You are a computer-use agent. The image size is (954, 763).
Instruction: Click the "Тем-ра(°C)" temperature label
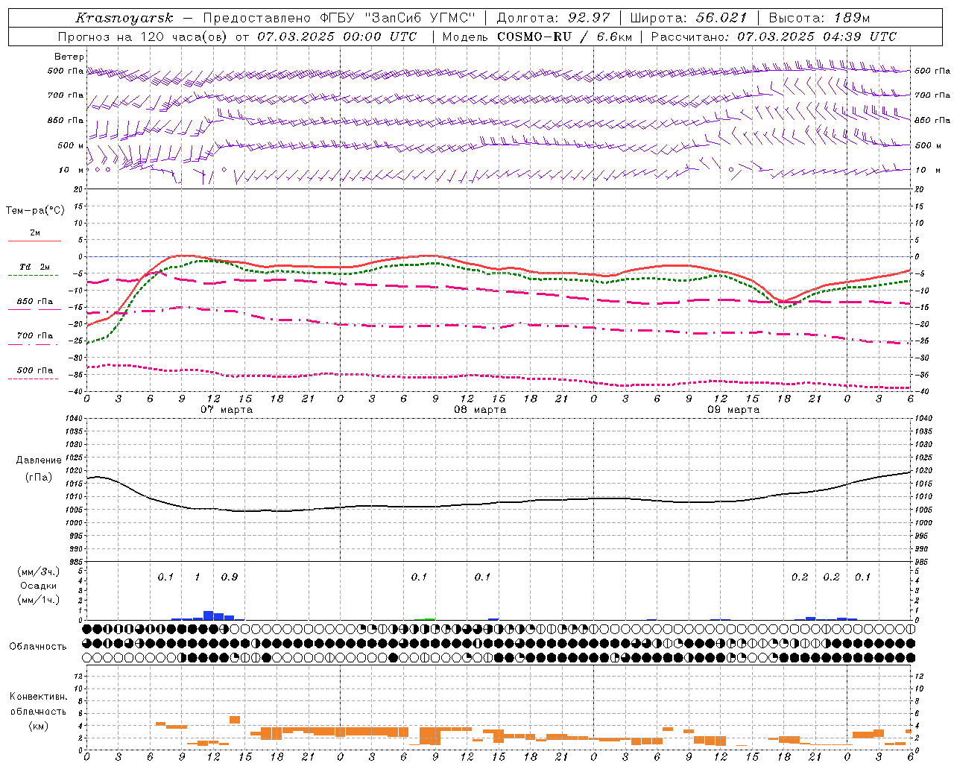tap(35, 210)
